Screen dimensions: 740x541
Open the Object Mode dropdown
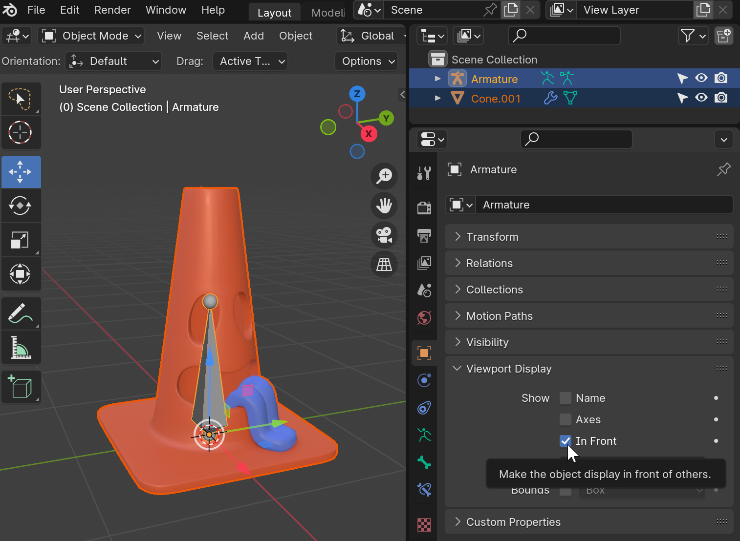tap(91, 36)
